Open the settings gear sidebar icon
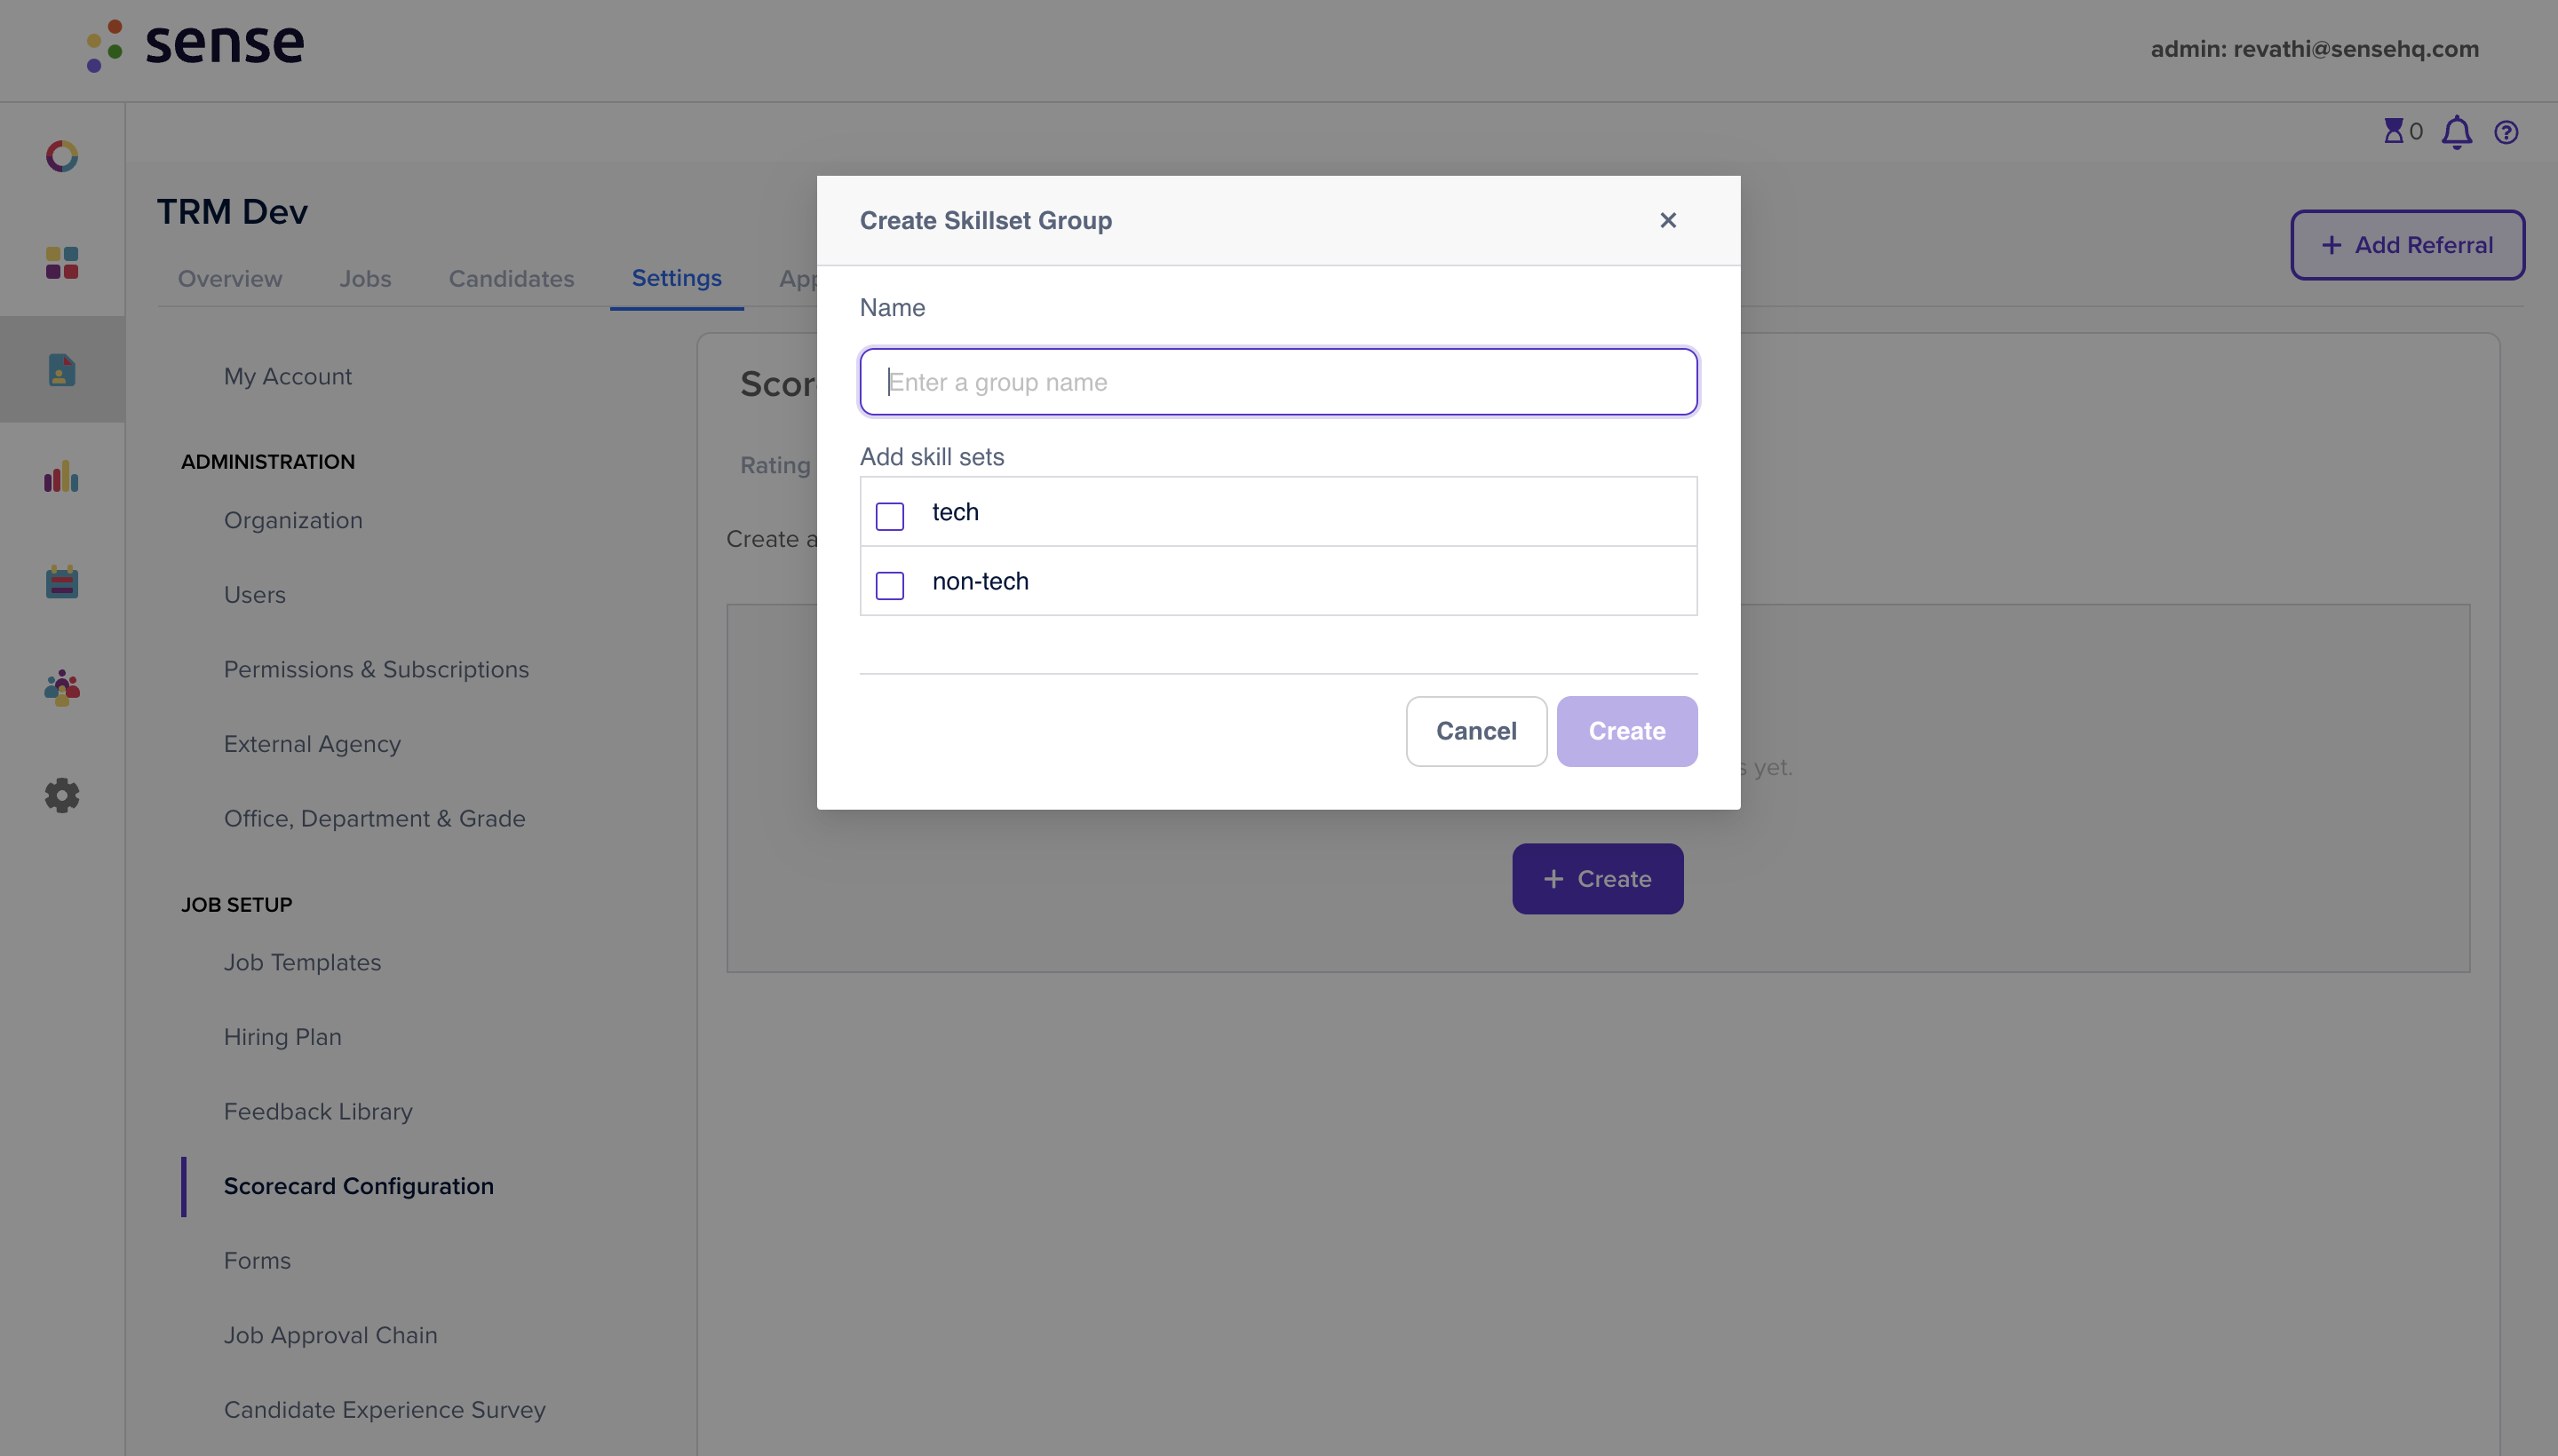Viewport: 2558px width, 1456px height. point(62,795)
